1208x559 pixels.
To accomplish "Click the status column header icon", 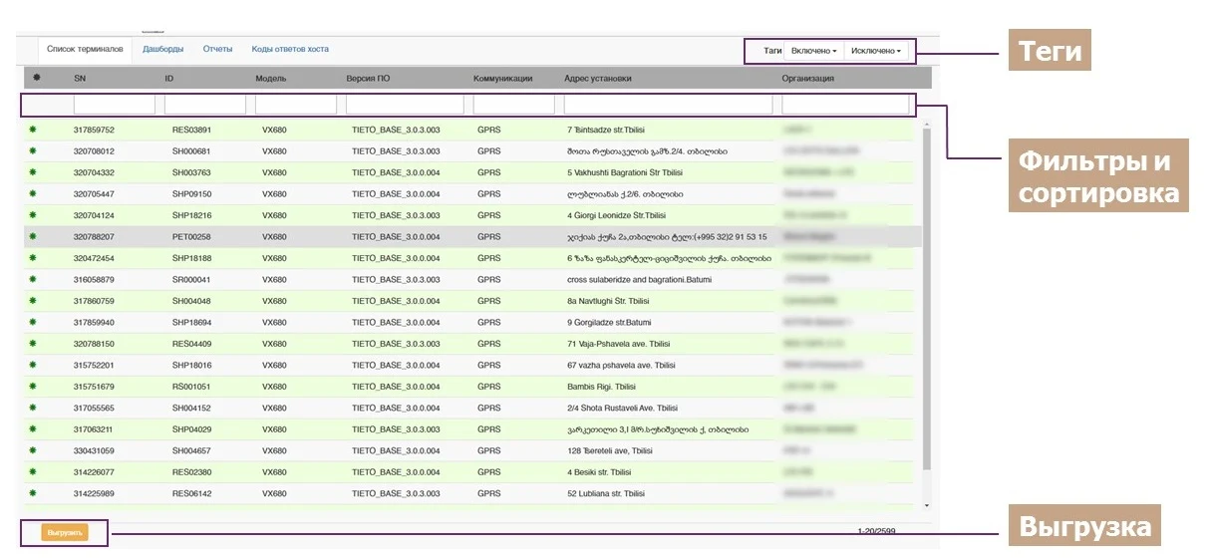I will click(37, 78).
